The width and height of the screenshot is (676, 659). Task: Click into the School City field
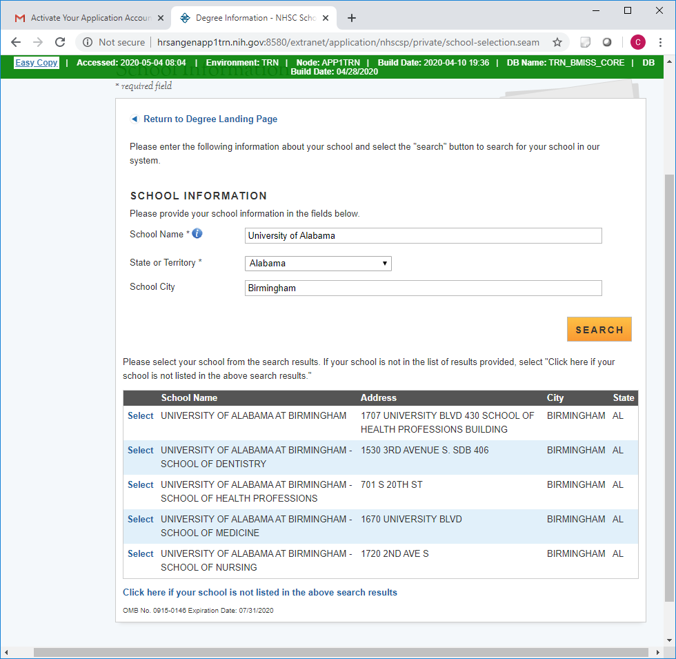[423, 288]
